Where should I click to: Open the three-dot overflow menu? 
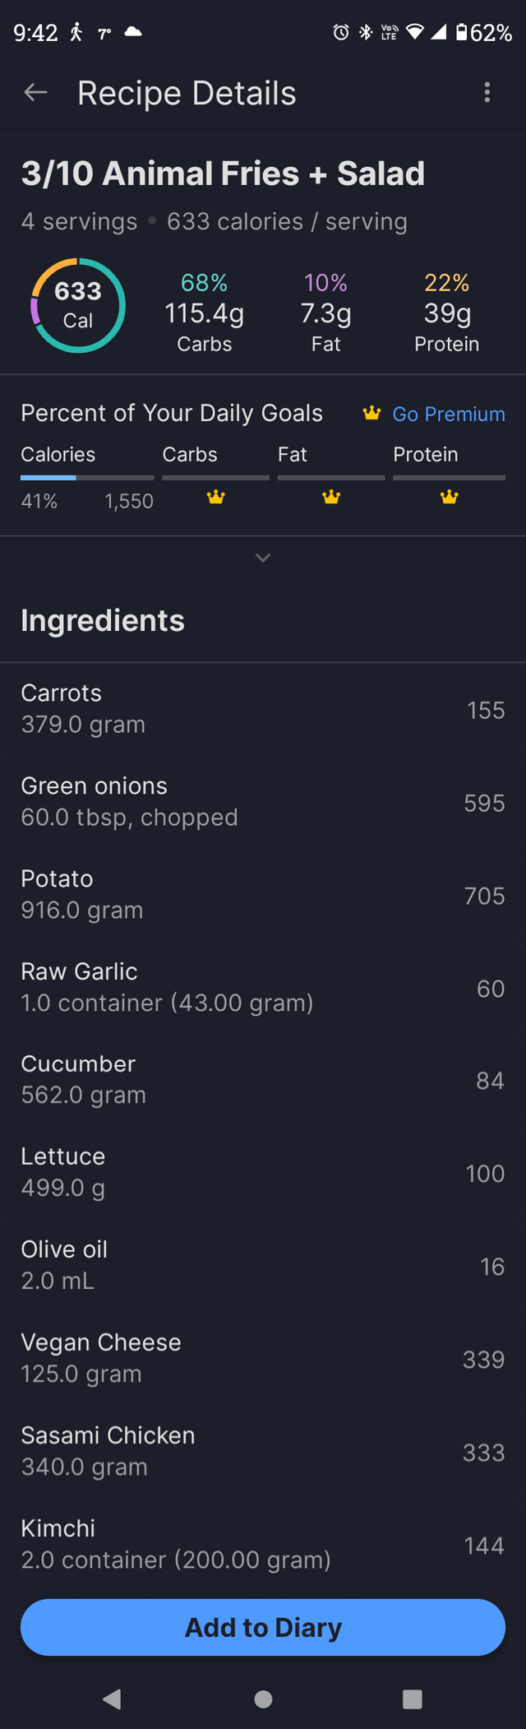pyautogui.click(x=487, y=93)
